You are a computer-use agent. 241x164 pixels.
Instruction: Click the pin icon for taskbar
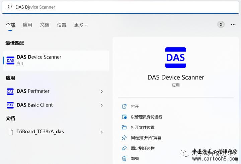pyautogui.click(x=124, y=148)
